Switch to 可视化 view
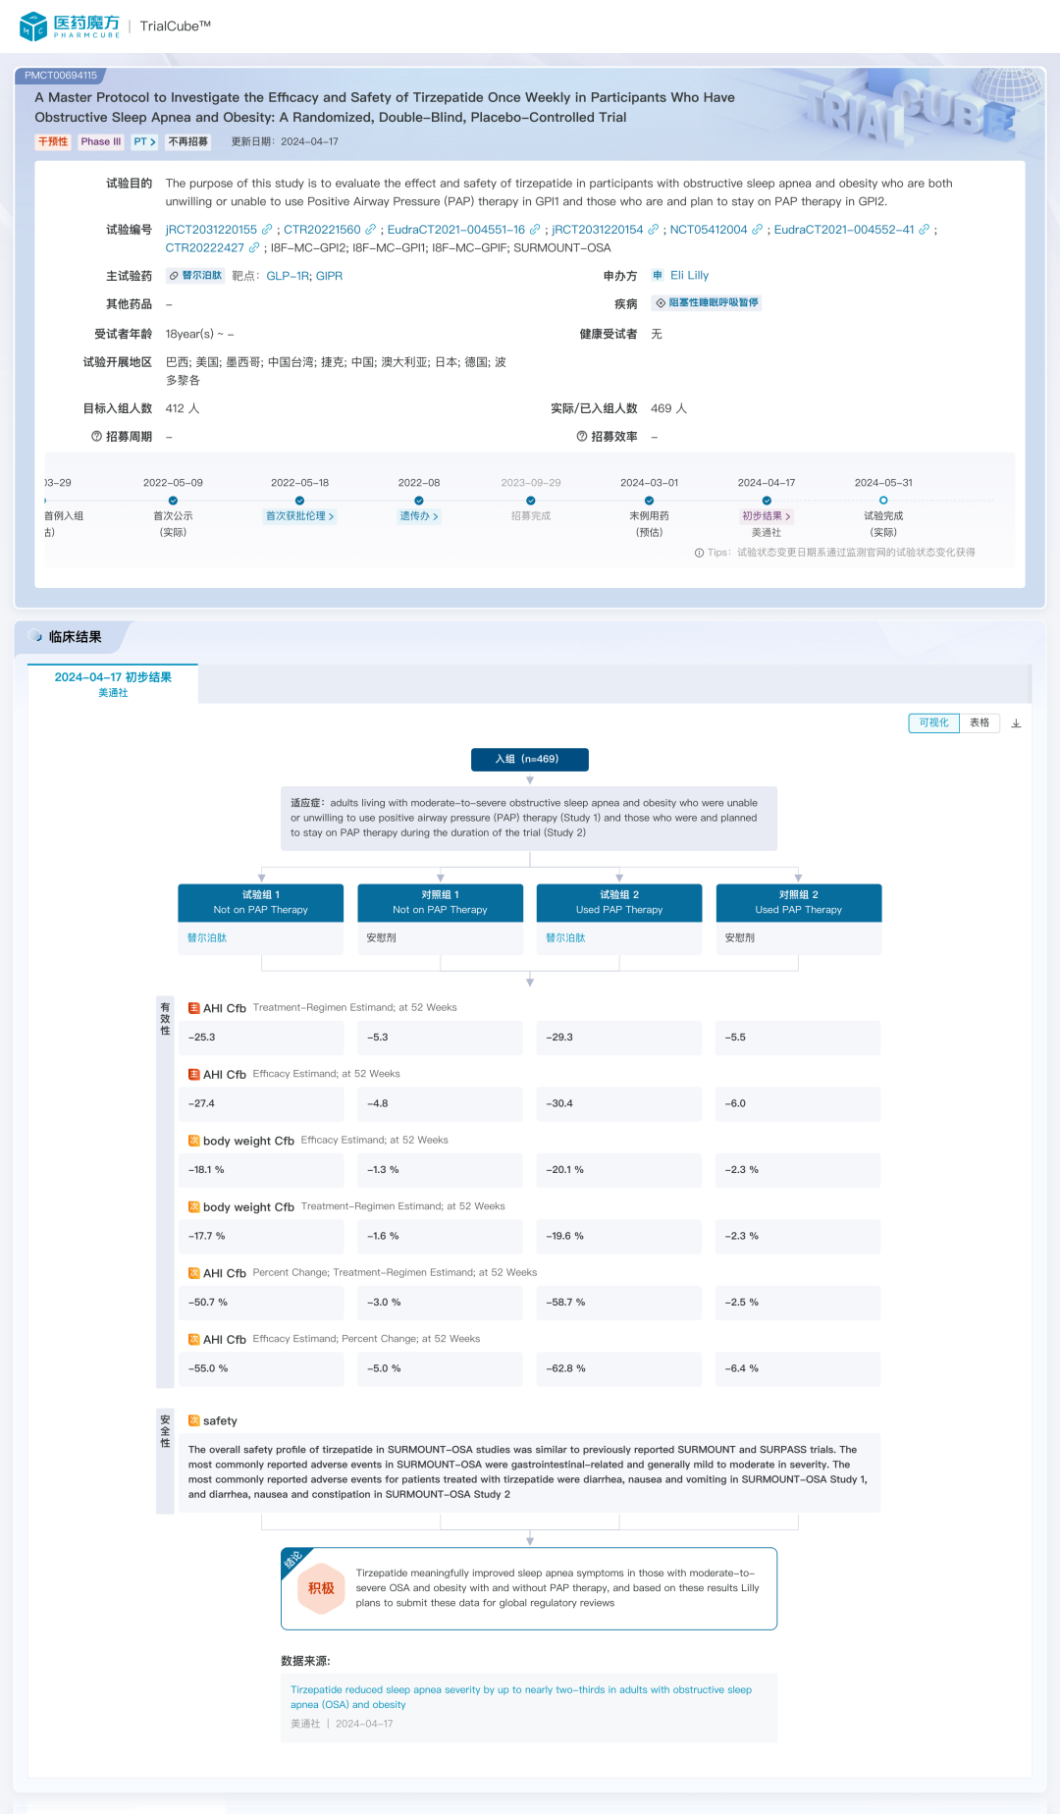 coord(933,723)
